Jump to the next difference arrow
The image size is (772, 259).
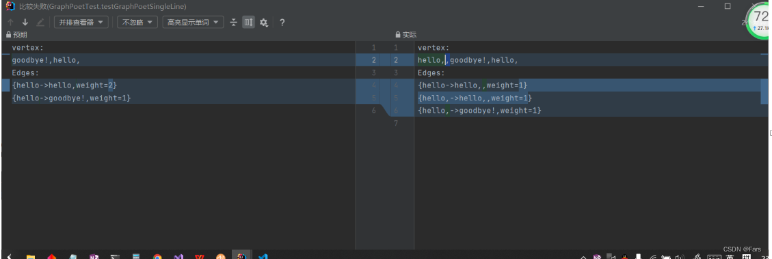tap(25, 22)
